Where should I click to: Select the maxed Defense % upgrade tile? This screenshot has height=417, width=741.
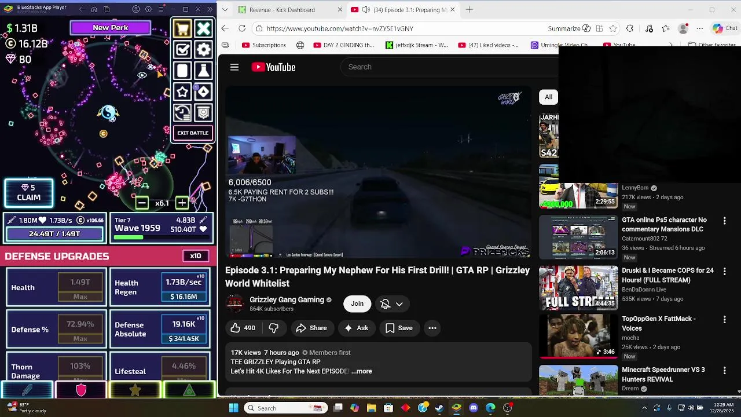tap(56, 330)
